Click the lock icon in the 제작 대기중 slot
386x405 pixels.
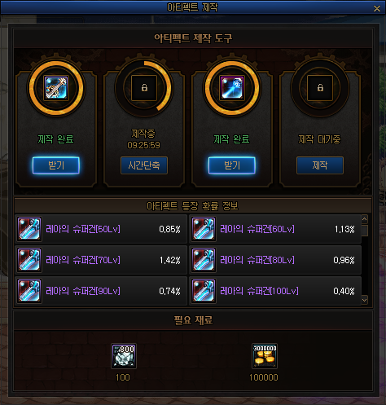pos(320,88)
